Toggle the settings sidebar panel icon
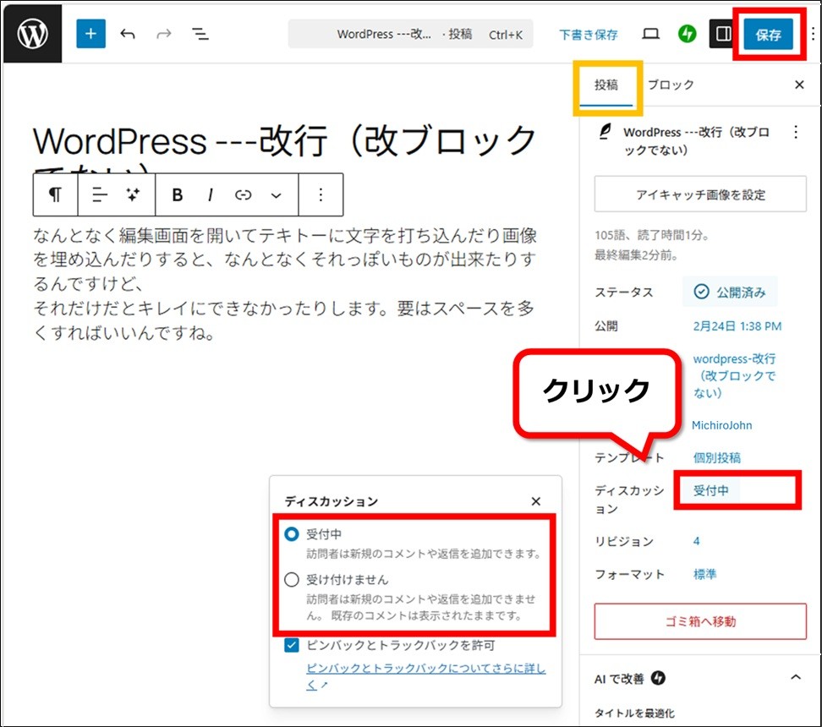 coord(724,35)
